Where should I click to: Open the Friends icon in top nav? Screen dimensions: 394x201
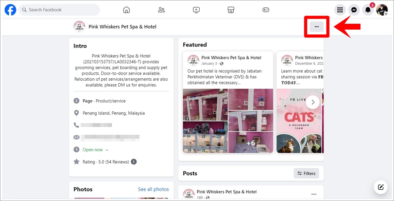coord(161,10)
